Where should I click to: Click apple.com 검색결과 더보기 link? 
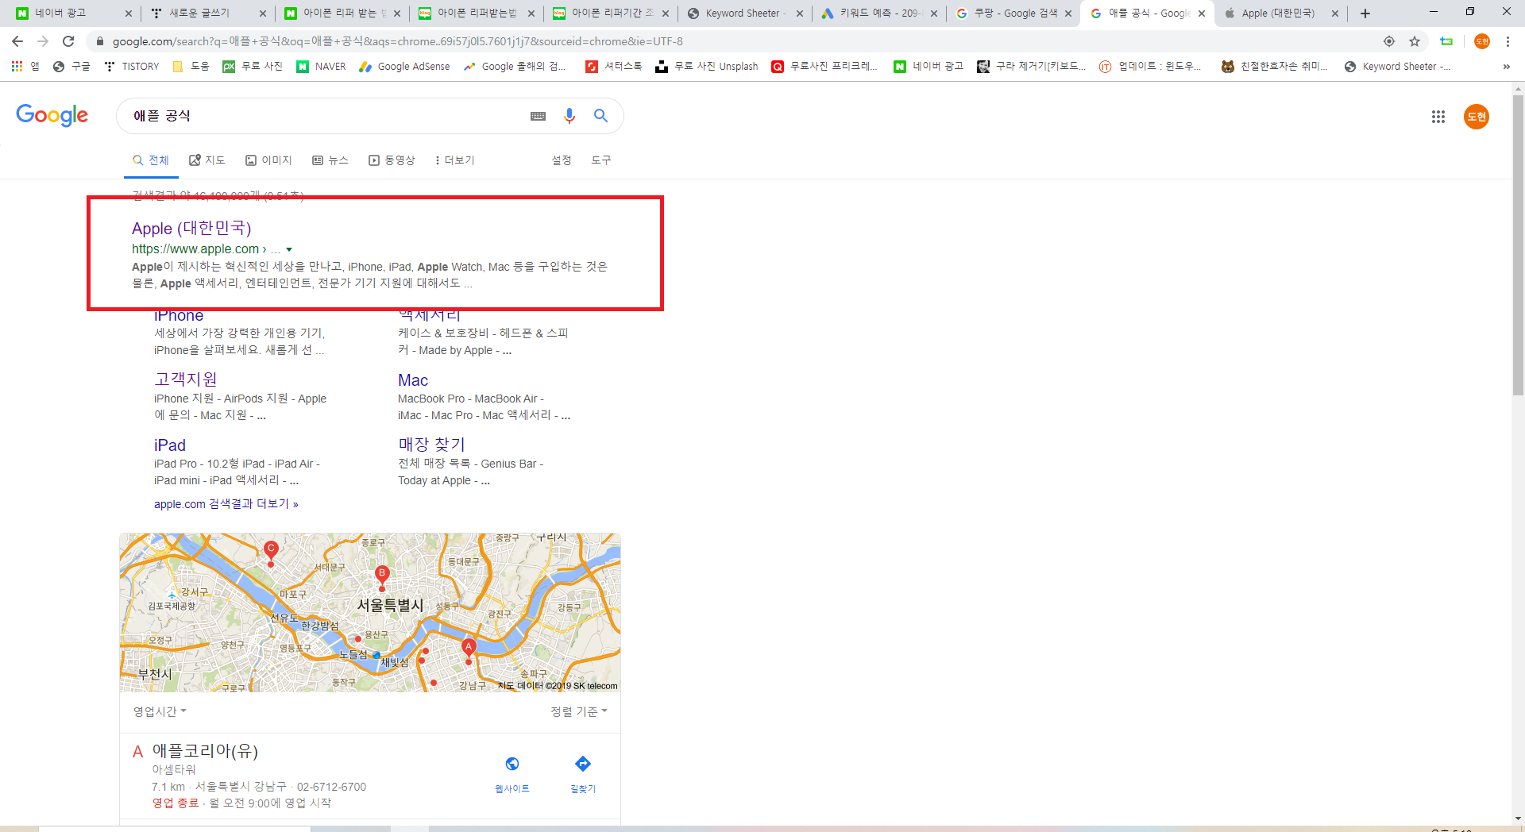(226, 504)
